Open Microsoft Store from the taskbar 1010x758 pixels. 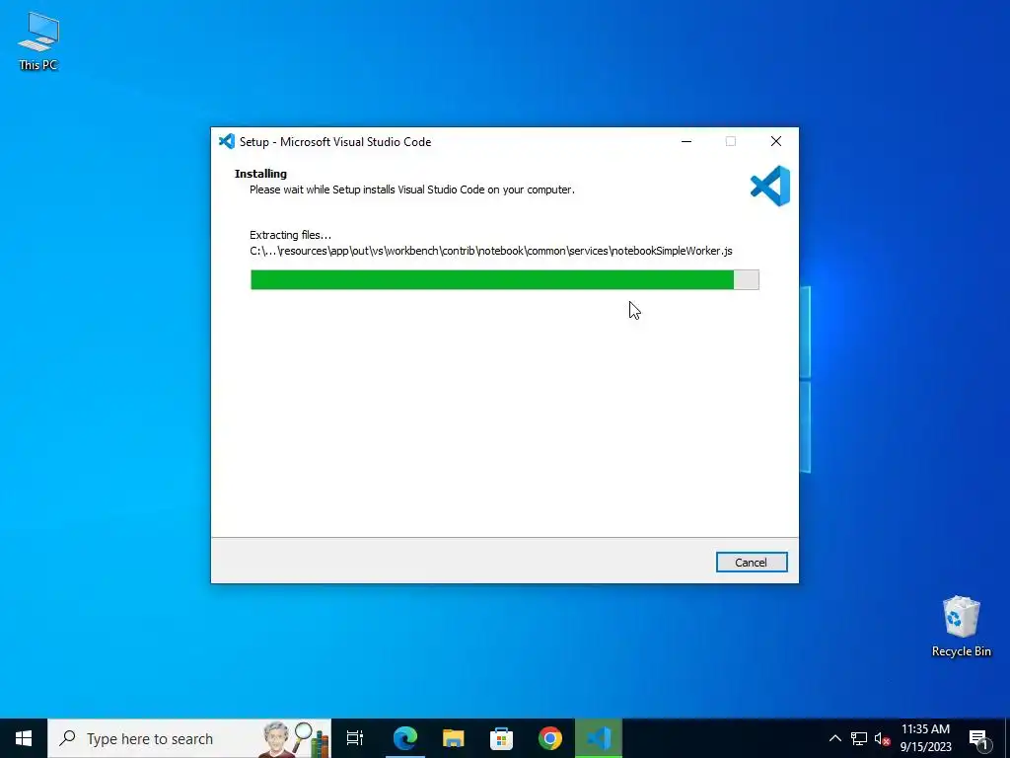click(502, 738)
